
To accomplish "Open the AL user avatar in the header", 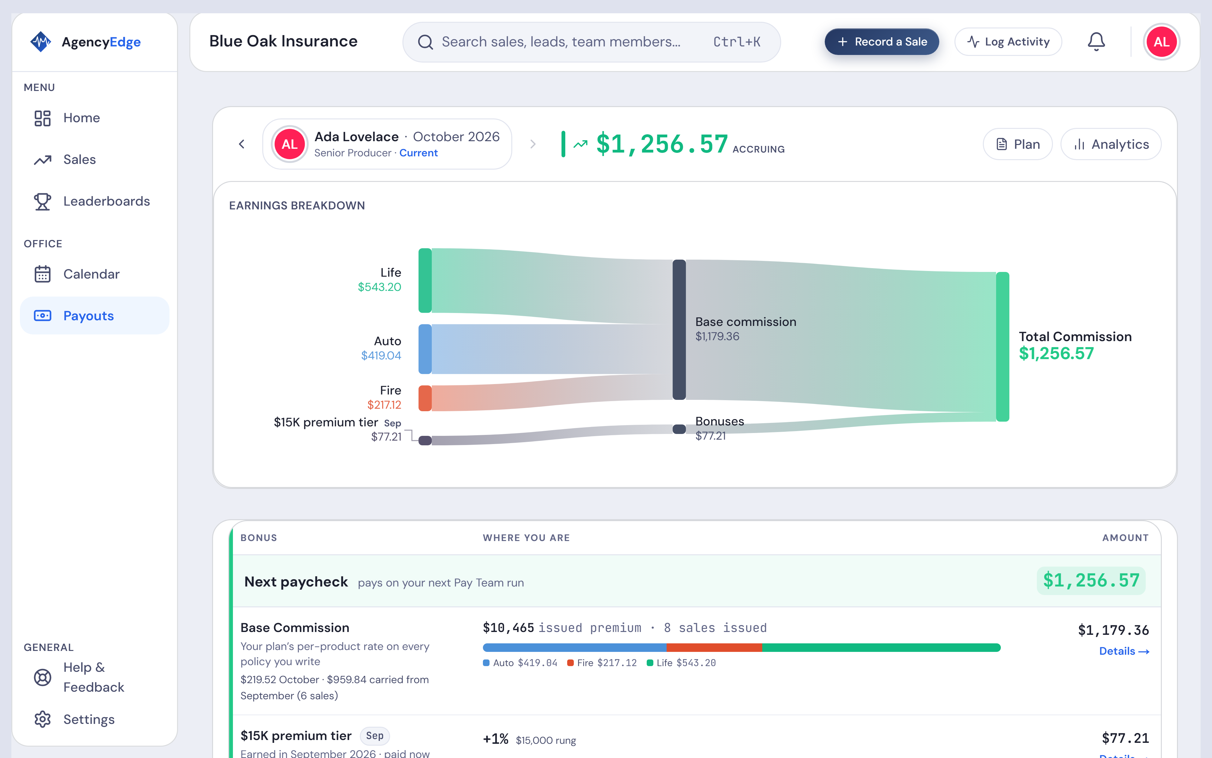I will 1161,42.
